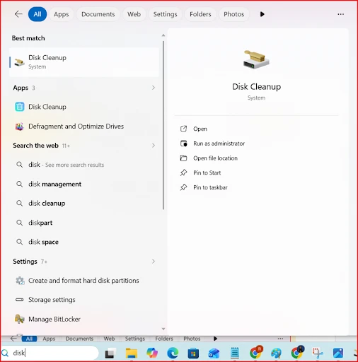Choose Pin to taskbar for Disk Cleanup
The width and height of the screenshot is (358, 362).
pyautogui.click(x=210, y=187)
